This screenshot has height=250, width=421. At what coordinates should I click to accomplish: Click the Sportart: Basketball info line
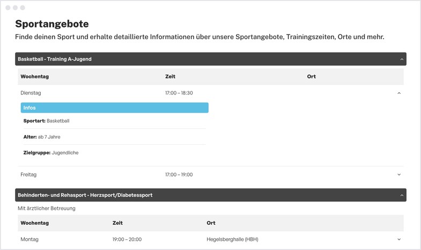tap(47, 121)
